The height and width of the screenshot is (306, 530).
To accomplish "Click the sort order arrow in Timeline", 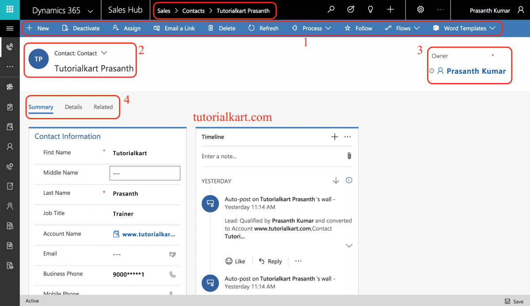I will pyautogui.click(x=336, y=180).
